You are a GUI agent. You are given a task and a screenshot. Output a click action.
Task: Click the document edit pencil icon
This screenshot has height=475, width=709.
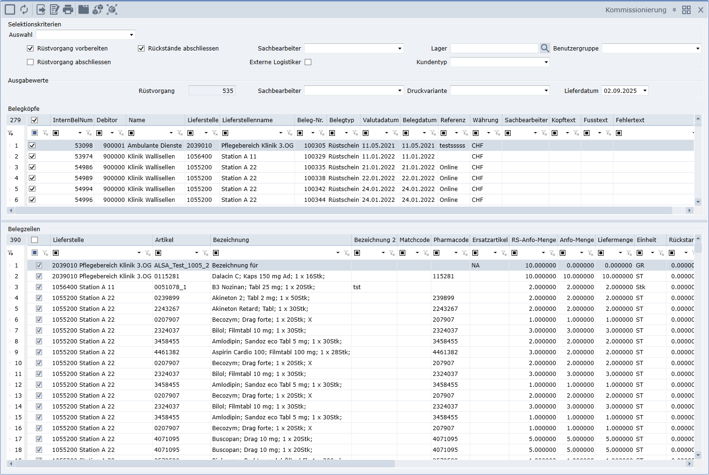55,9
